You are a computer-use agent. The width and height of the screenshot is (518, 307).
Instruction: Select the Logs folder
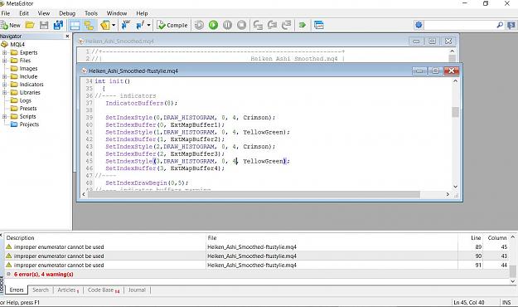coord(26,100)
